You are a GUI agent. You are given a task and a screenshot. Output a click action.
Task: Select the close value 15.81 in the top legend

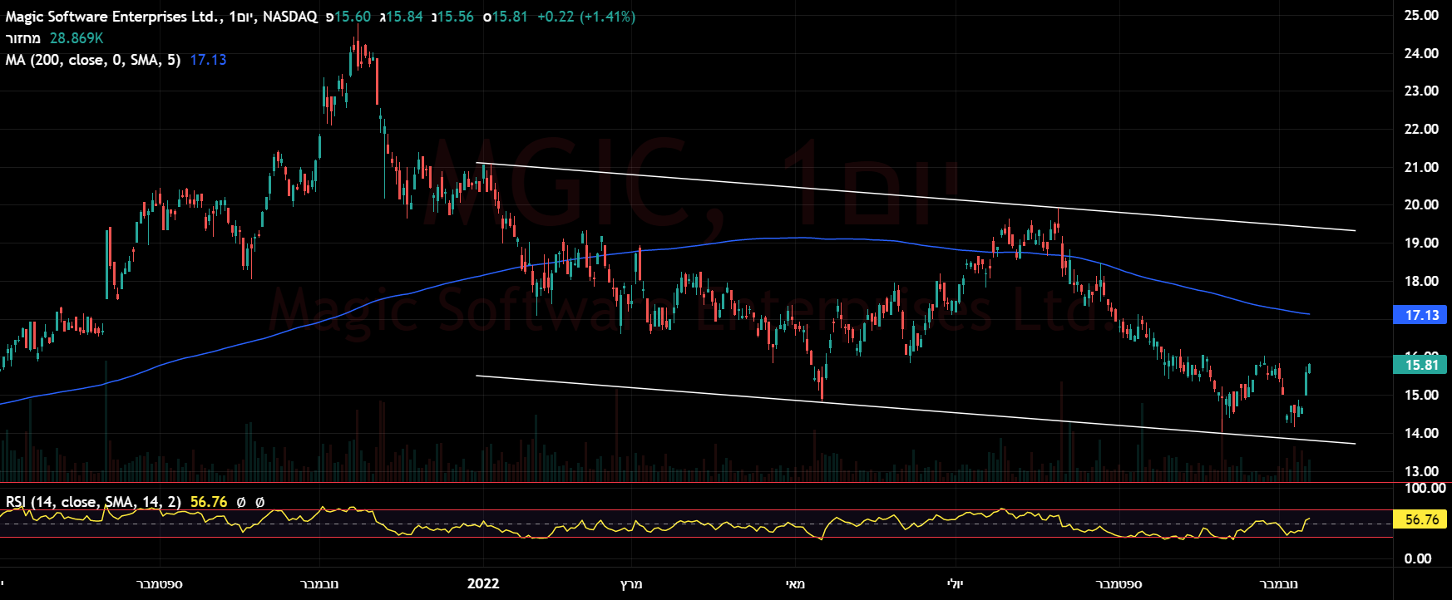510,17
